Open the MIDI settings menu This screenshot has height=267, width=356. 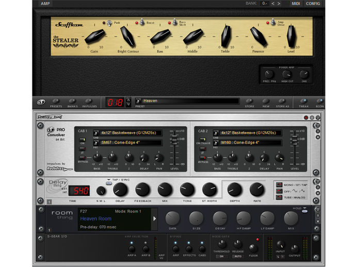point(296,4)
